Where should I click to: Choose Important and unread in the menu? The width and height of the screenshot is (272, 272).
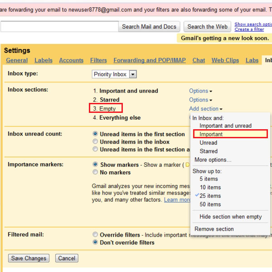point(225,126)
